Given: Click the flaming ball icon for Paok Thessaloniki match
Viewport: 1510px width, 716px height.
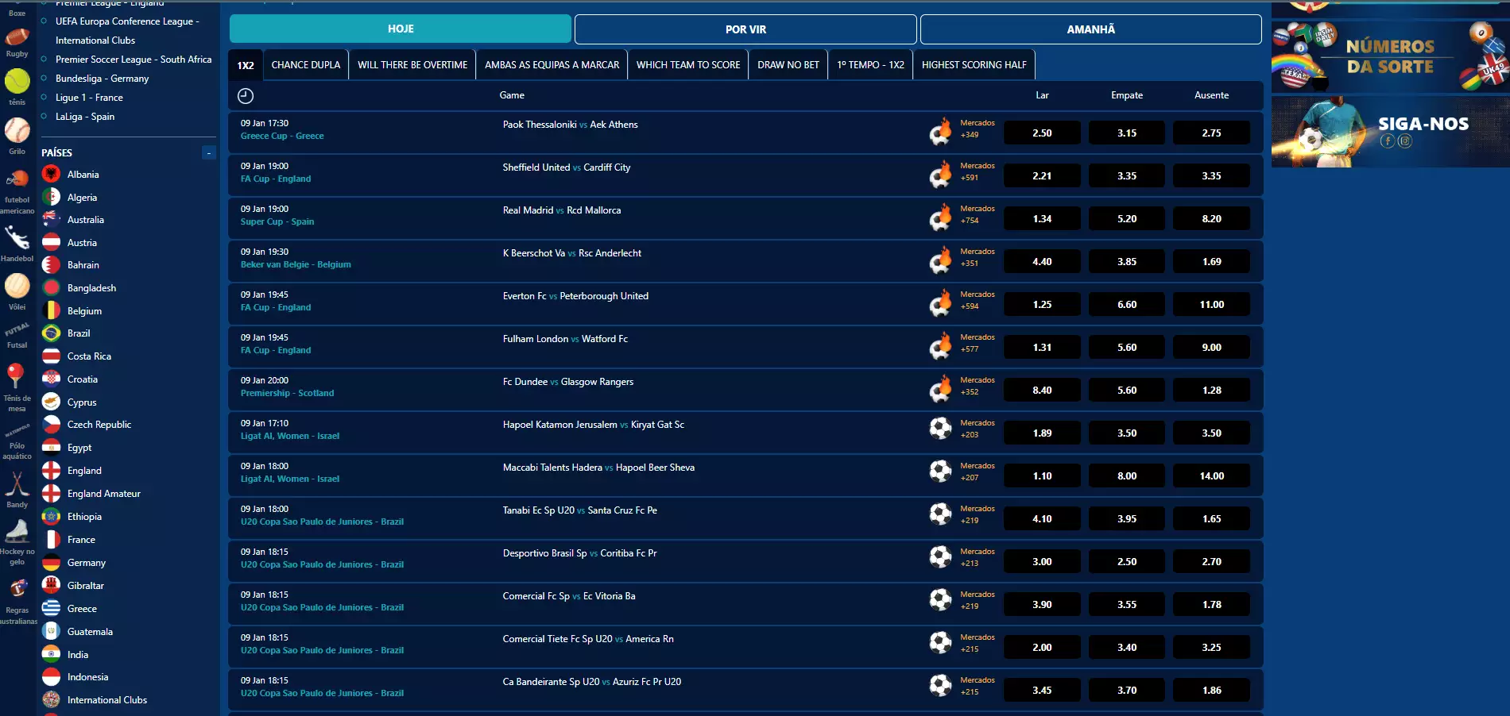Looking at the screenshot, I should coord(941,131).
